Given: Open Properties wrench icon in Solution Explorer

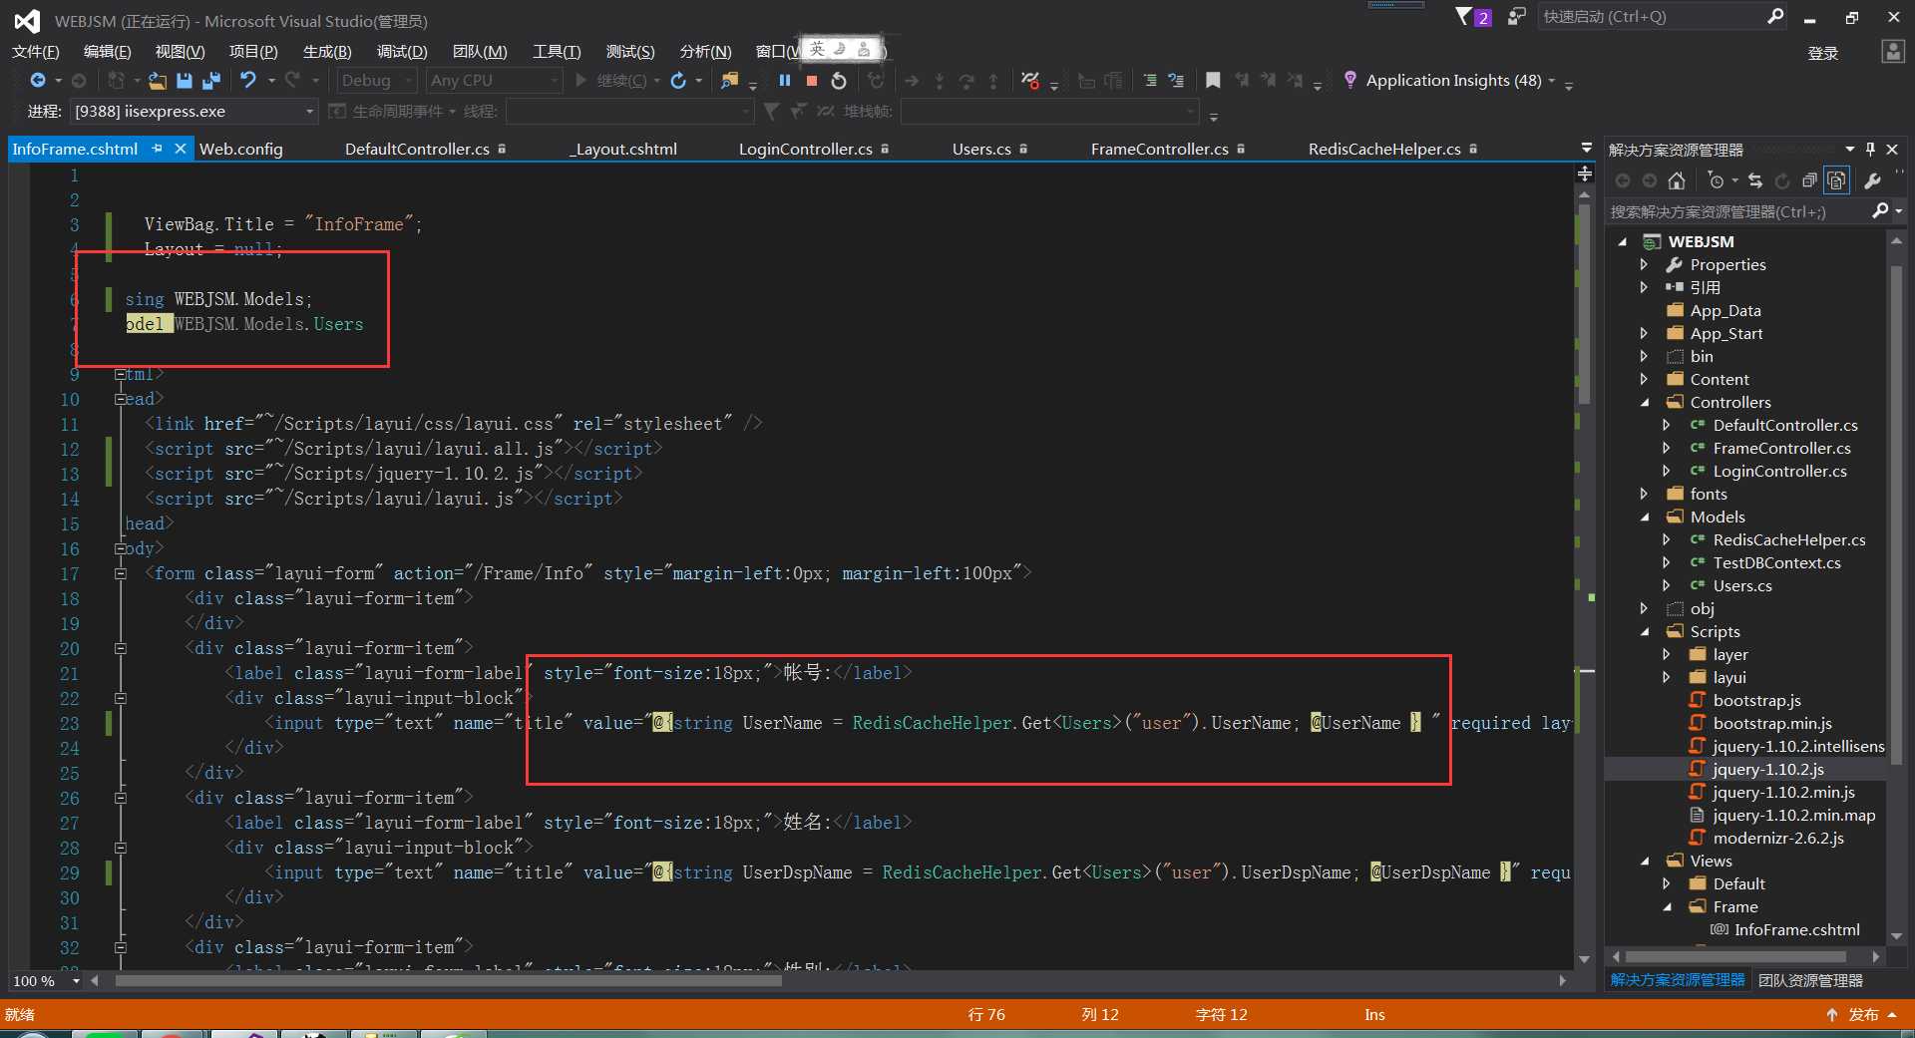Looking at the screenshot, I should (x=1872, y=180).
